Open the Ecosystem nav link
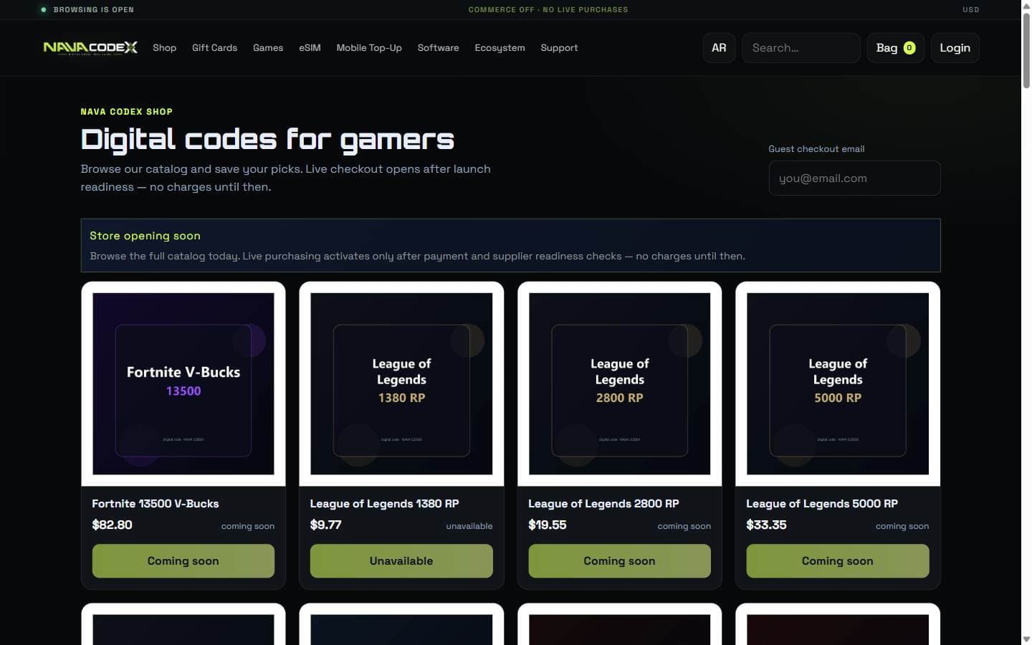 click(x=500, y=48)
